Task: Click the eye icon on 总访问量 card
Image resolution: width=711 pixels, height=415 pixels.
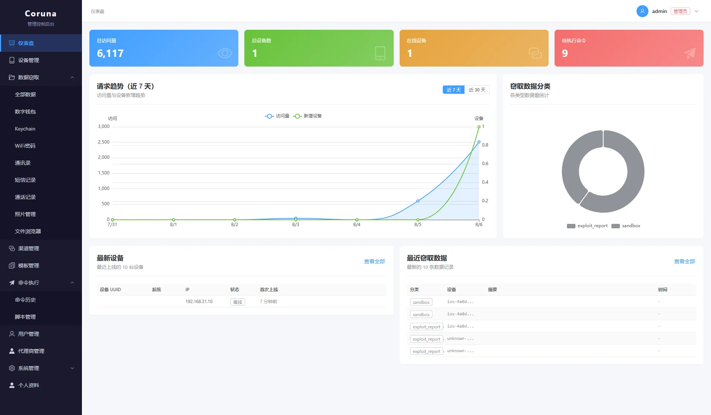Action: pos(225,53)
